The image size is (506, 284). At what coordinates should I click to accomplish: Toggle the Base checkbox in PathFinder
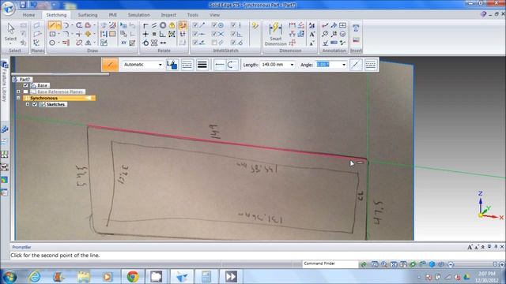[25, 85]
